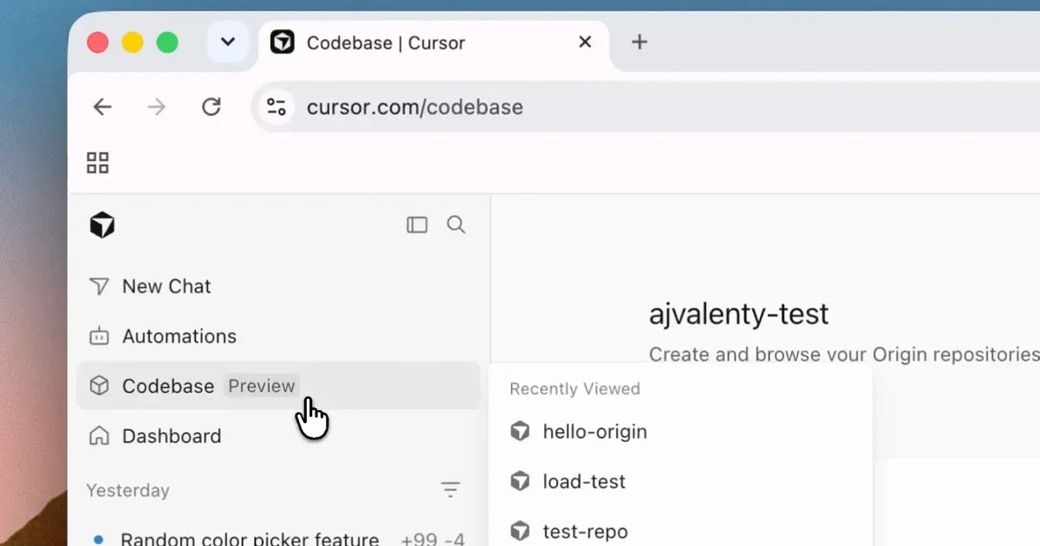Image resolution: width=1040 pixels, height=546 pixels.
Task: Open the Automations page
Action: pos(278,336)
